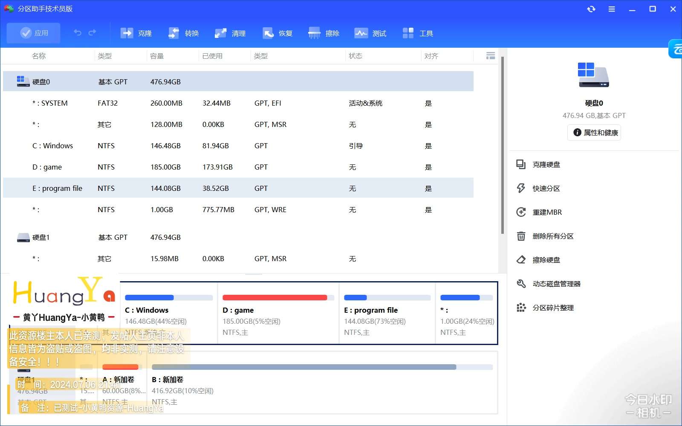Viewport: 682px width, 426px height.
Task: Choose Rebuild MBR (重建MBR) option
Action: [547, 212]
